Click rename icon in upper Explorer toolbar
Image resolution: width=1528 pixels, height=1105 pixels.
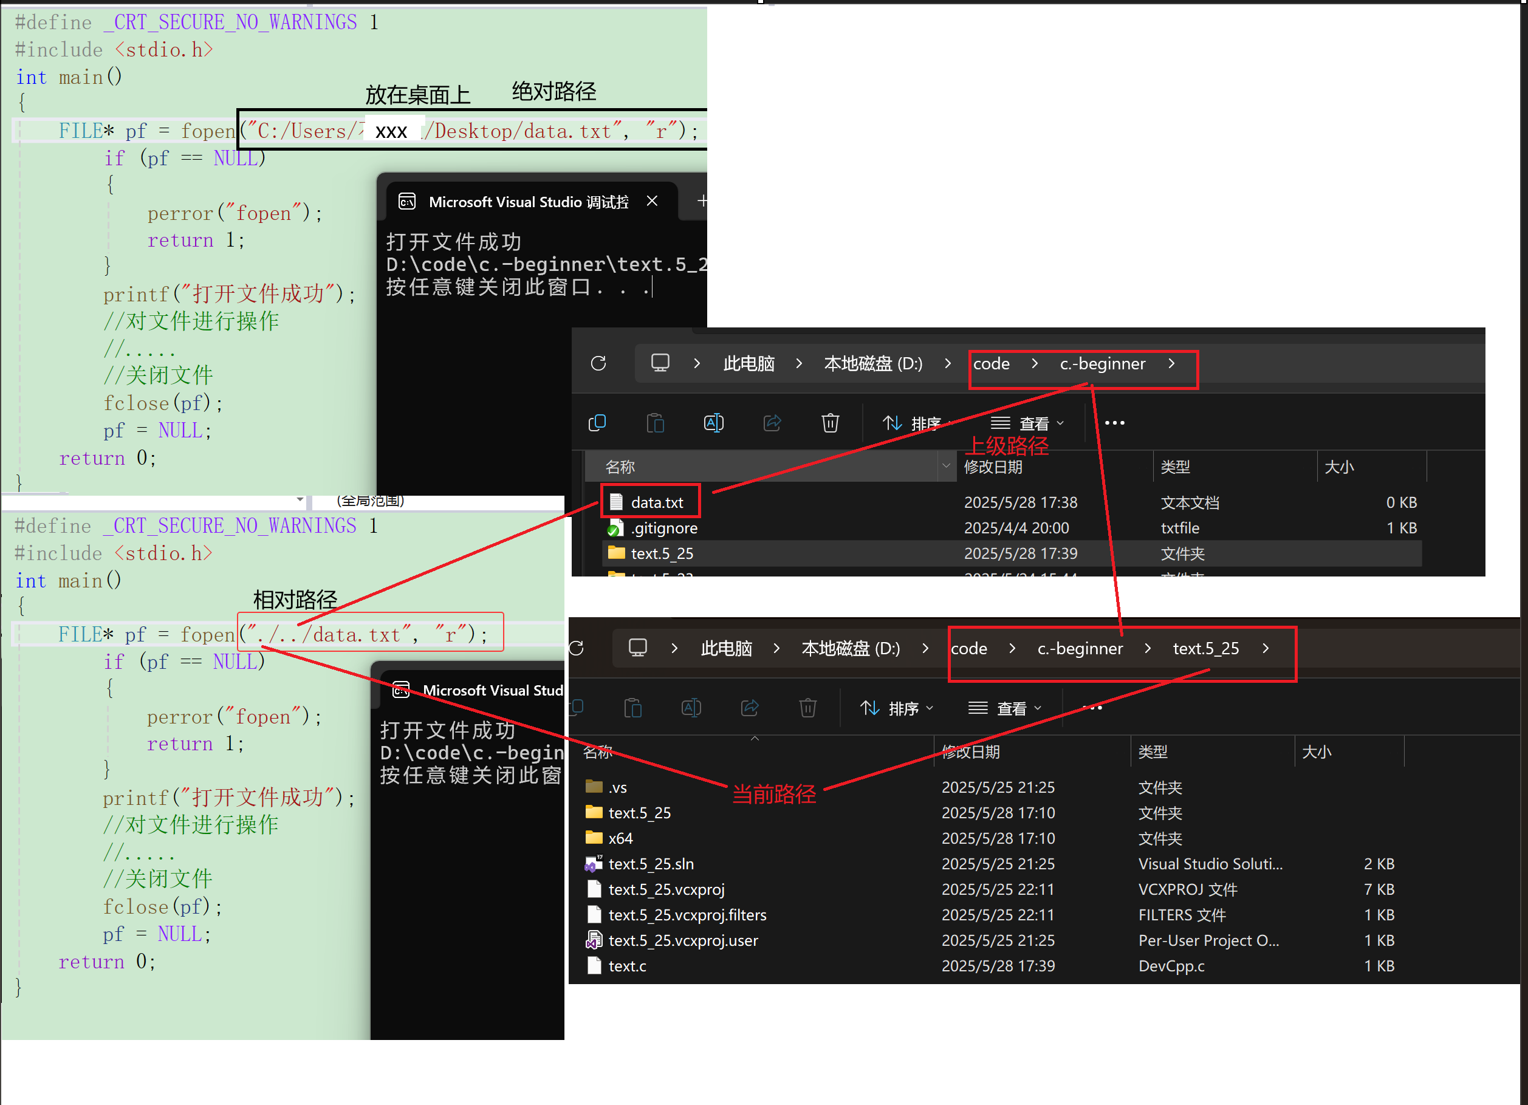pos(713,423)
